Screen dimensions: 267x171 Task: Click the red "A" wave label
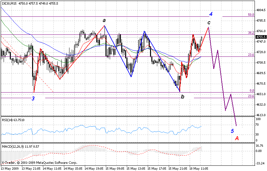point(237,138)
